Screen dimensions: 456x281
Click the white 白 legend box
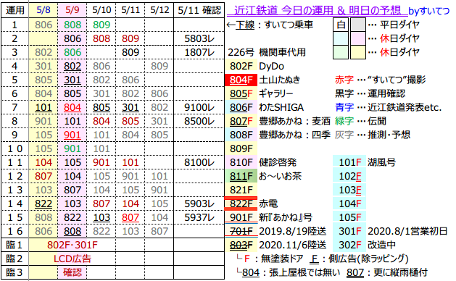pyautogui.click(x=341, y=25)
